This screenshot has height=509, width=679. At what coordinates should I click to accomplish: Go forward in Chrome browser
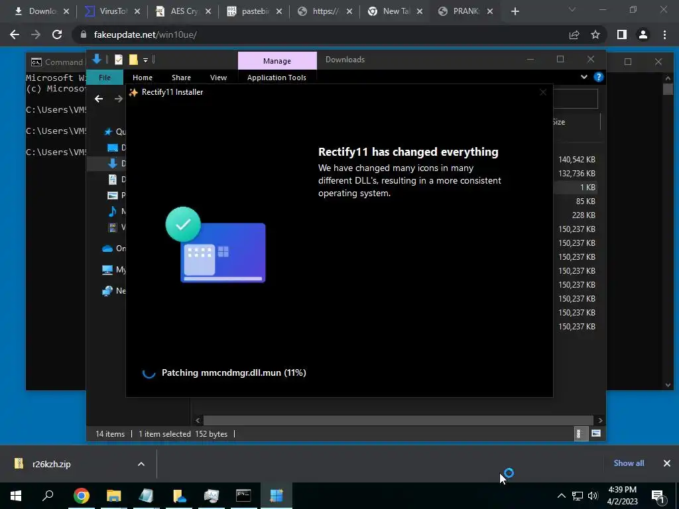point(36,34)
